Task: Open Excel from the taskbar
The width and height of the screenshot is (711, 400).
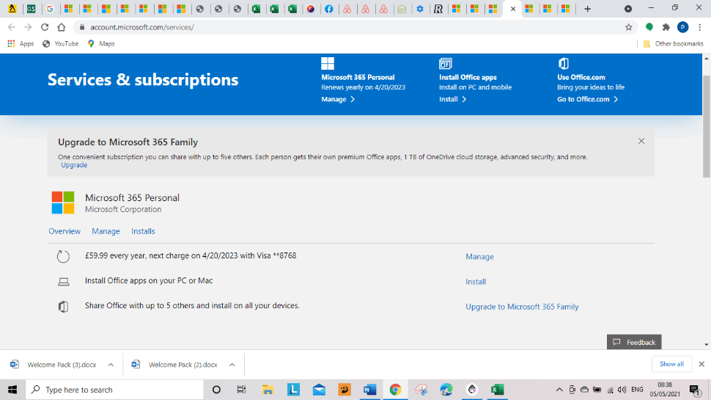Action: point(498,390)
